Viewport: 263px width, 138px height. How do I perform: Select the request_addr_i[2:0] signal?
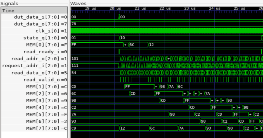click(x=35, y=66)
